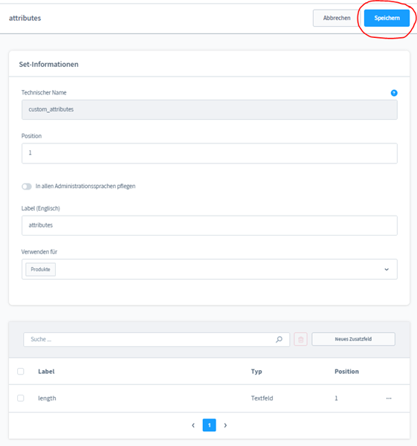This screenshot has height=446, width=417.
Task: Click the Label (Englisch) input field
Action: tap(210, 225)
